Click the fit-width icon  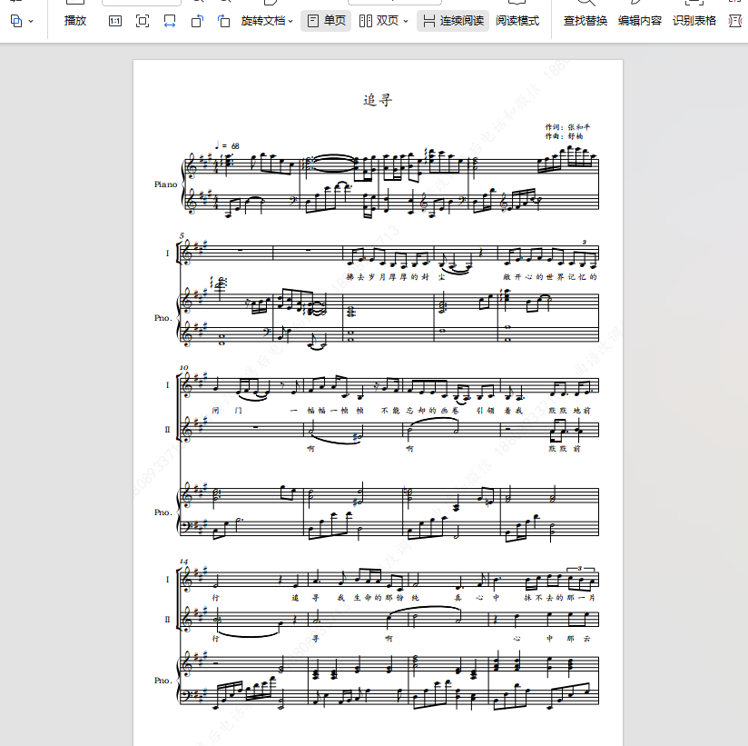(x=170, y=21)
